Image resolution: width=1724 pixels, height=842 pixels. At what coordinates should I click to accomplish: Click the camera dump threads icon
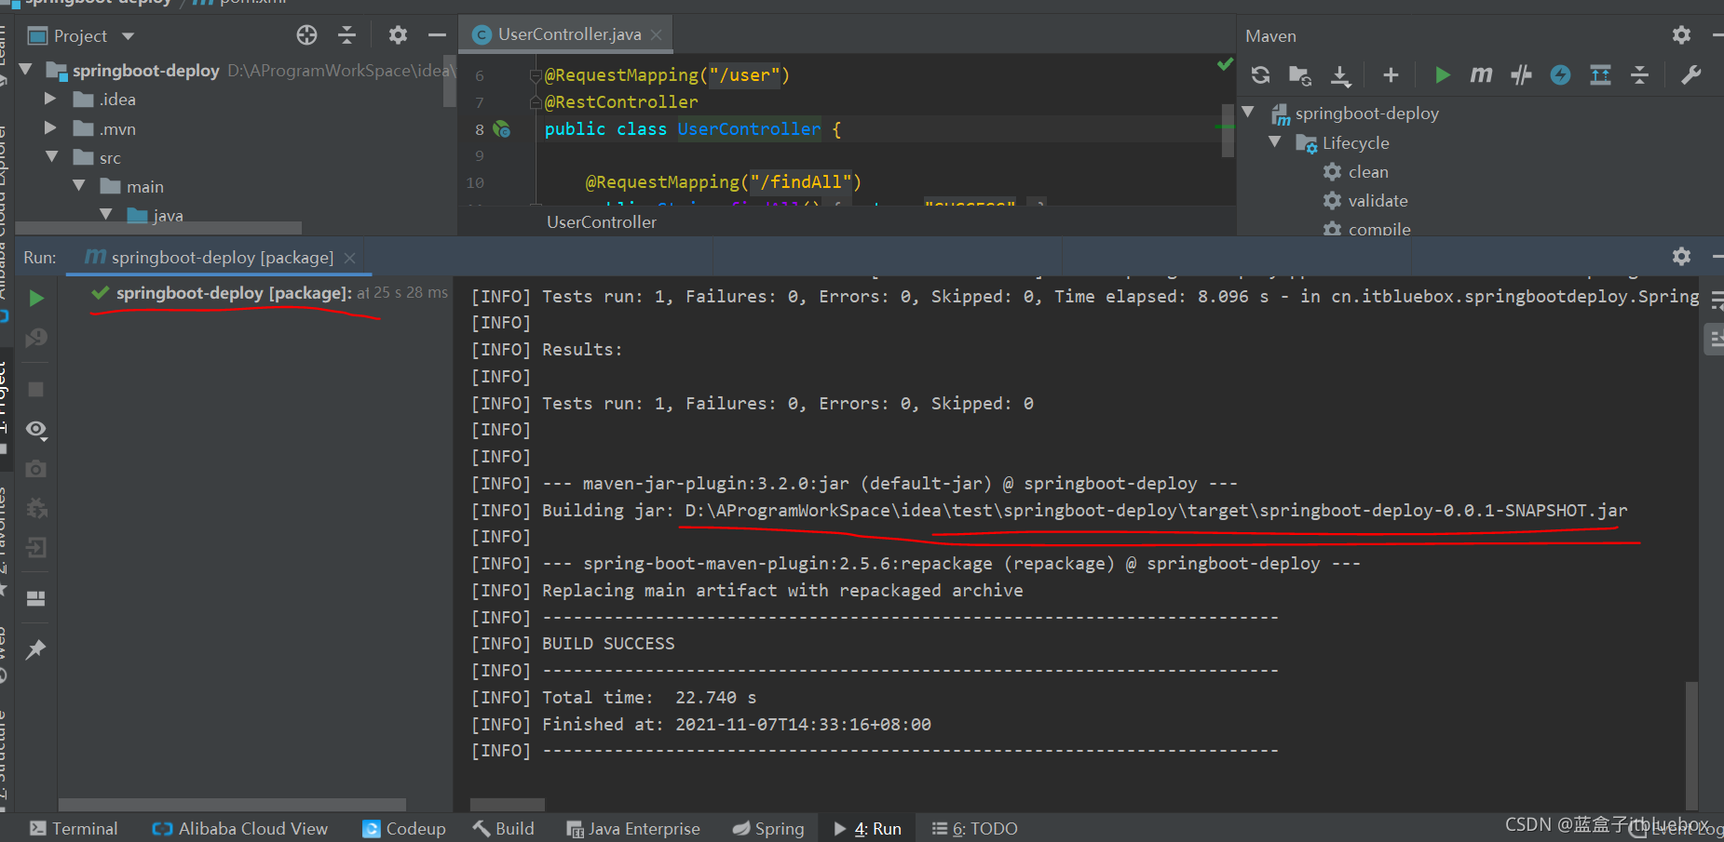pos(36,469)
